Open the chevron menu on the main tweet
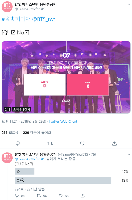The height and width of the screenshot is (200, 132). (x=129, y=4)
